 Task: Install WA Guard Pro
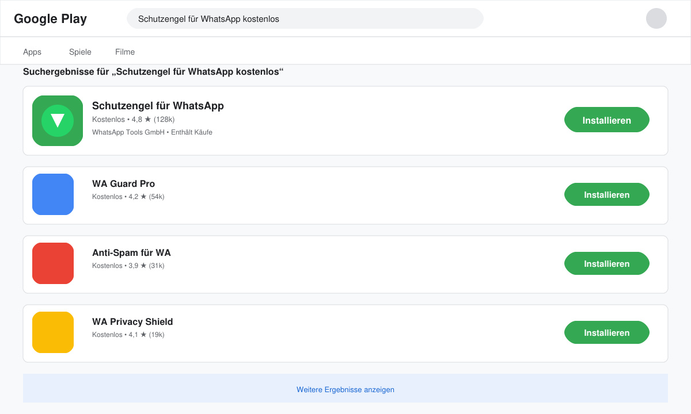click(x=607, y=194)
